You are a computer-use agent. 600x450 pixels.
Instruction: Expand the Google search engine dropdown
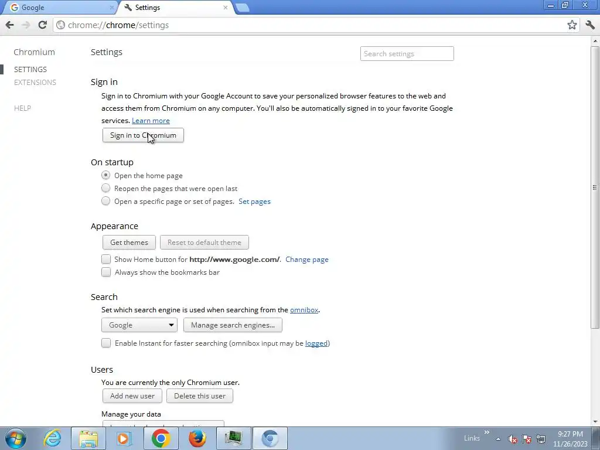(x=139, y=325)
